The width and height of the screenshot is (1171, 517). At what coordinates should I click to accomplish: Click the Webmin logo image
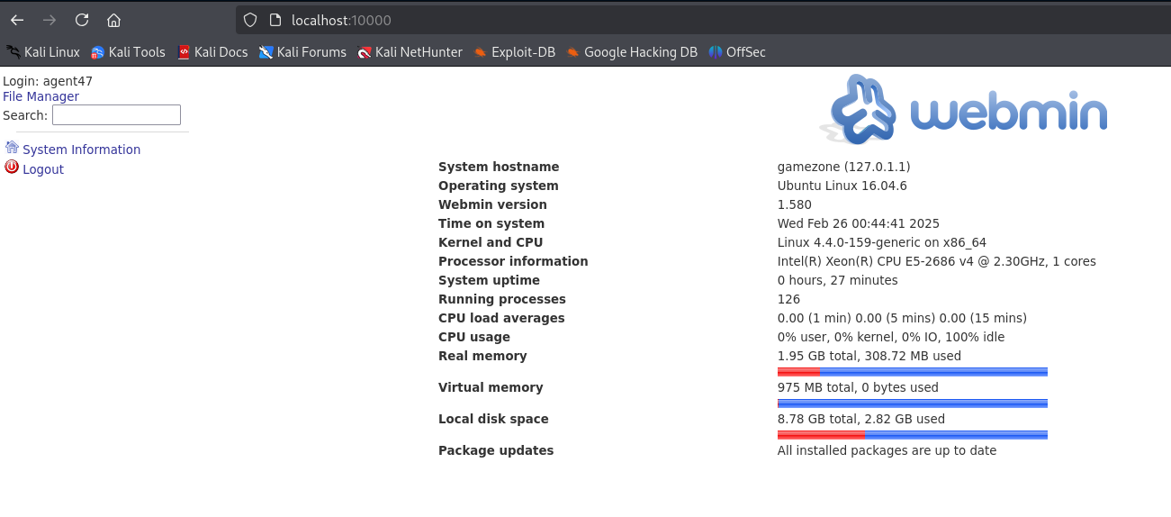[963, 111]
